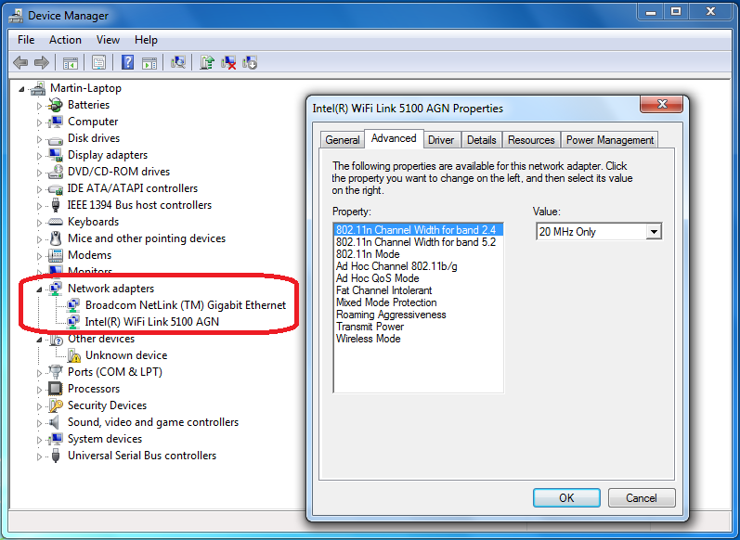Click Scan for hardware changes icon
This screenshot has height=540, width=740.
coord(179,63)
